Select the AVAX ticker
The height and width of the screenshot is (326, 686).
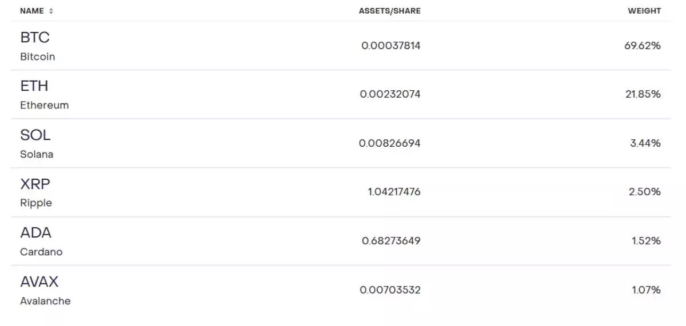point(39,281)
